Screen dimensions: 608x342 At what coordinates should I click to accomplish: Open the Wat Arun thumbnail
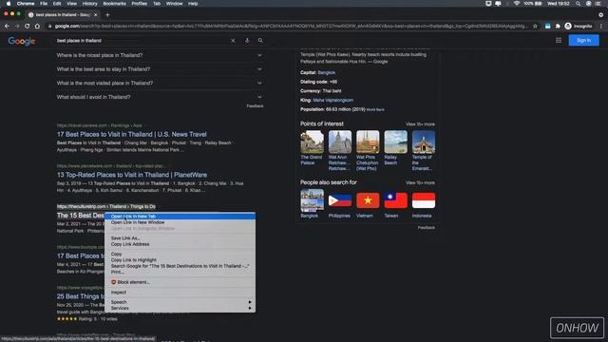pos(340,142)
